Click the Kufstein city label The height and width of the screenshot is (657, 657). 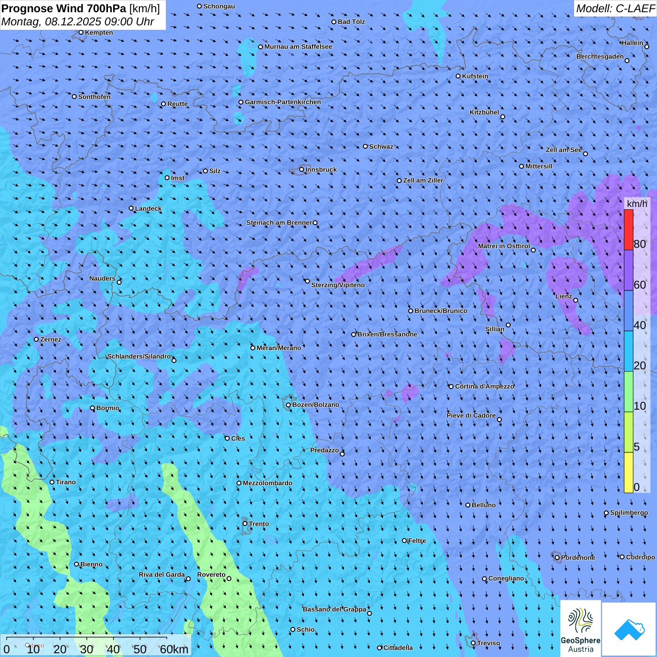point(475,76)
